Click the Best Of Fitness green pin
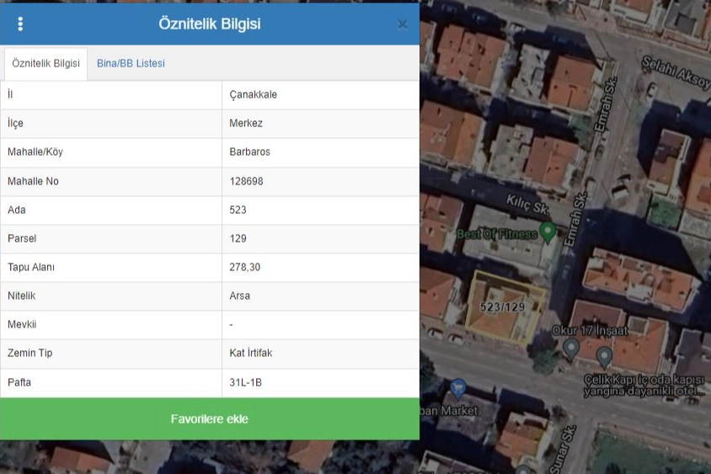The image size is (711, 474). click(548, 232)
